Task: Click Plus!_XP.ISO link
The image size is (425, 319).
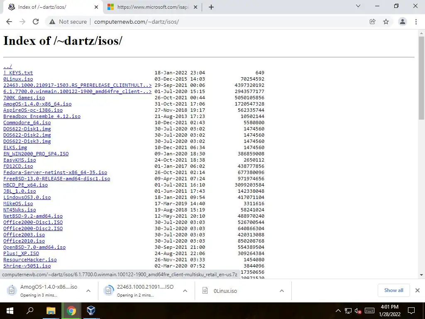Action: click(x=21, y=254)
